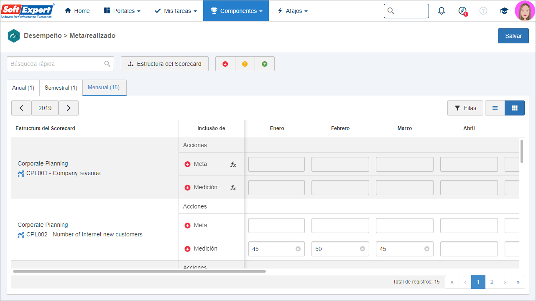Click the CPL002 indicator chart icon
Viewport: 536px width, 301px height.
pyautogui.click(x=21, y=235)
